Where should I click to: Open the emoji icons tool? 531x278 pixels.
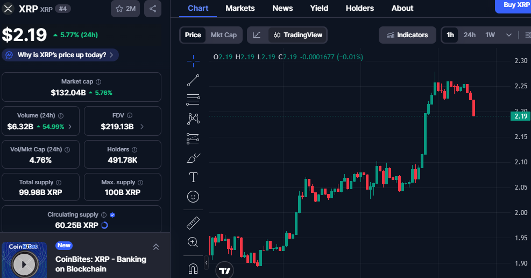(x=193, y=197)
